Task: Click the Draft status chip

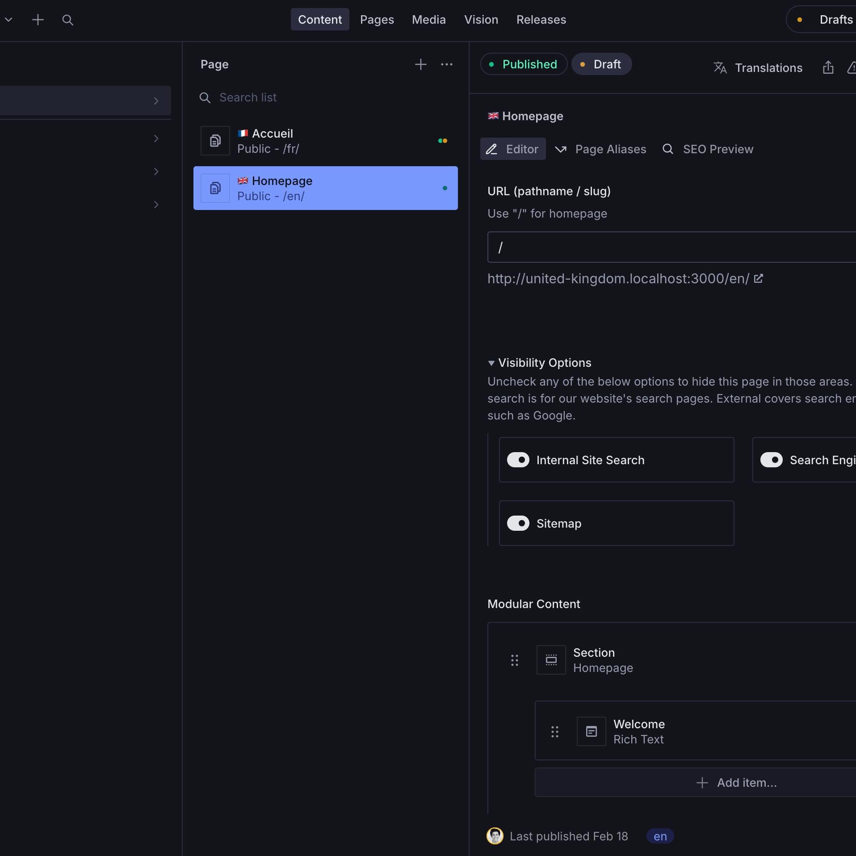Action: (x=601, y=64)
